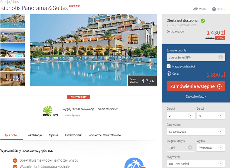Click the Wygraj 3000 zł contest text
The image size is (230, 168).
(x=90, y=109)
